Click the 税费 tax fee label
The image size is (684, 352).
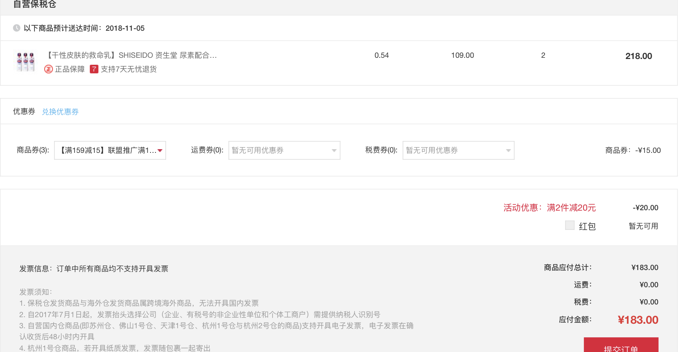(x=583, y=302)
